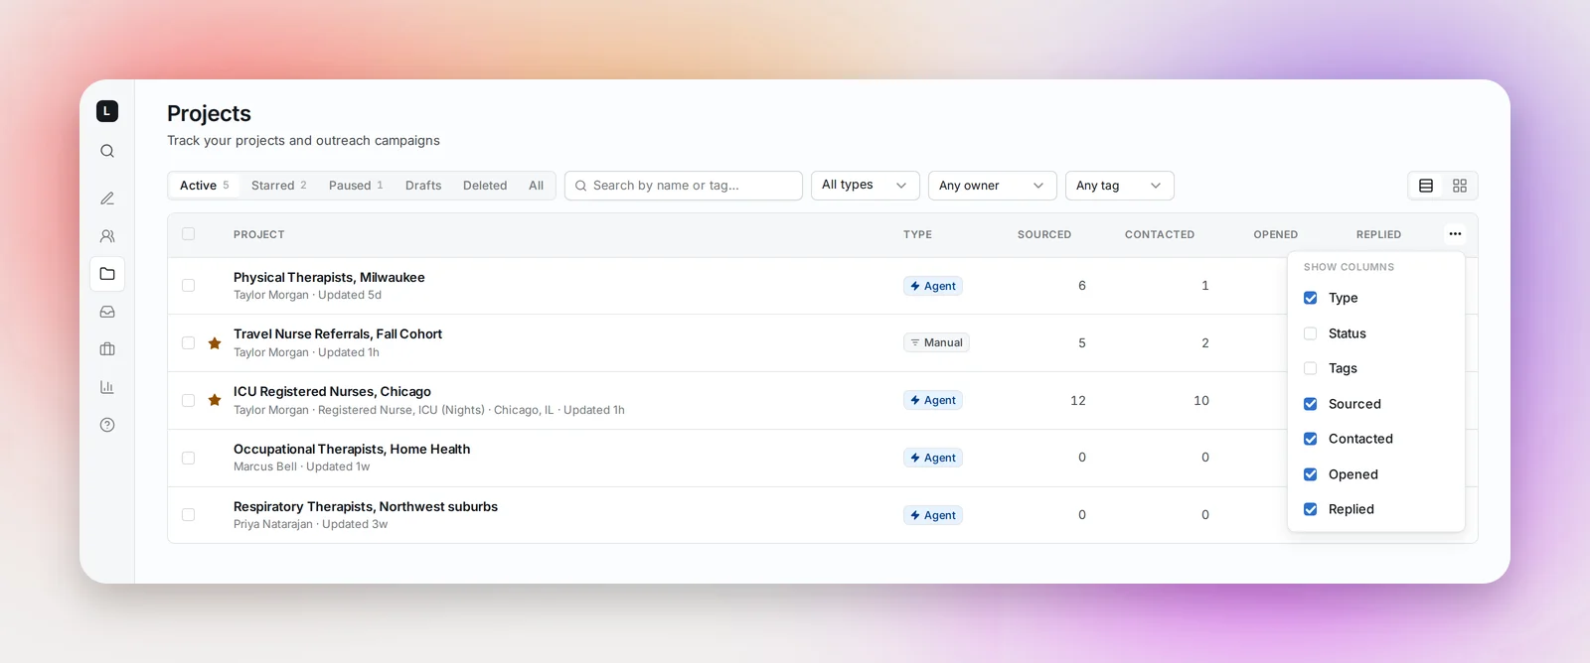This screenshot has height=663, width=1590.
Task: Open the compose pencil icon in sidebar
Action: [x=107, y=199]
